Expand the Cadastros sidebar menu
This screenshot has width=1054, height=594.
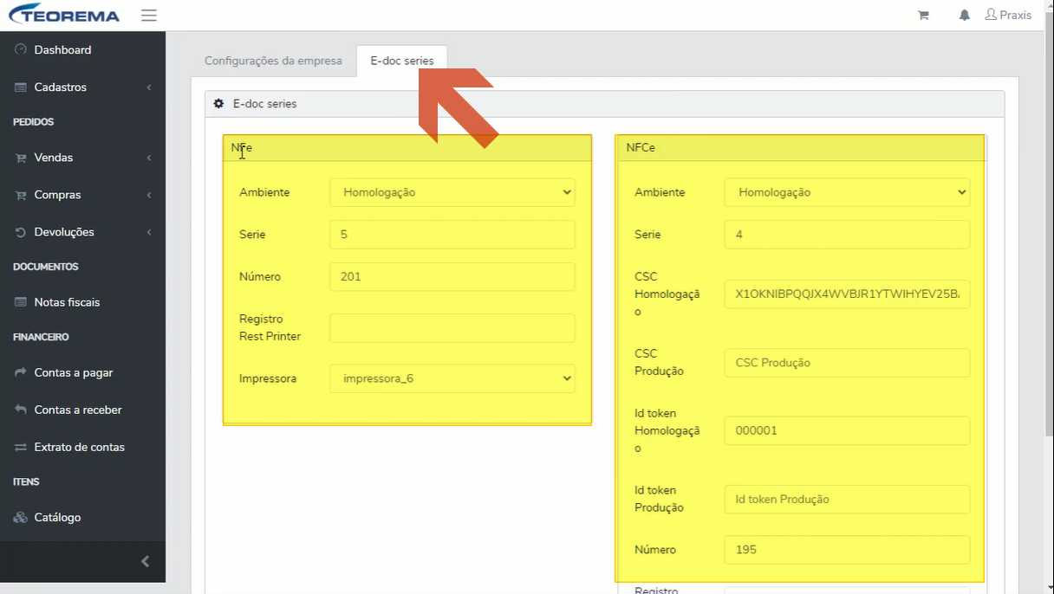tap(82, 87)
